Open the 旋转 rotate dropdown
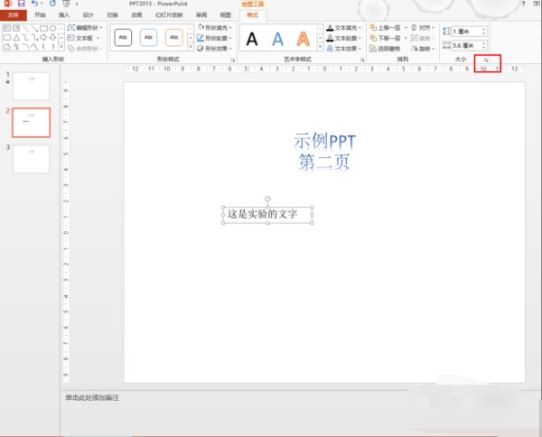Screen dimensions: 542x437 click(x=423, y=49)
